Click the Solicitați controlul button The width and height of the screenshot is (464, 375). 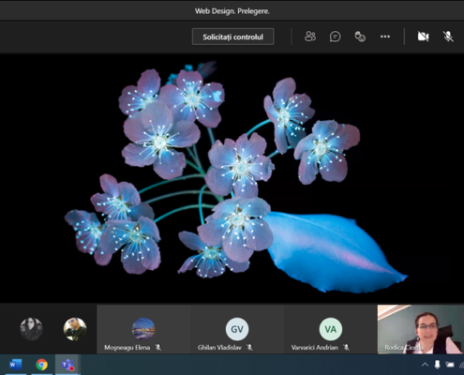232,37
